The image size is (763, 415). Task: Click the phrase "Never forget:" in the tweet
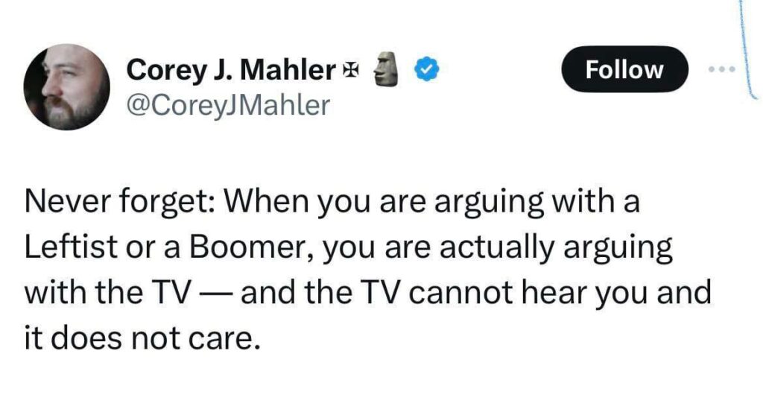(x=110, y=203)
